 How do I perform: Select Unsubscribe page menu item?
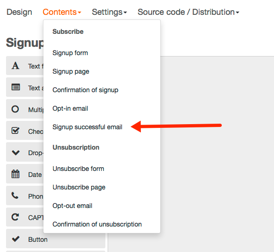pos(79,187)
